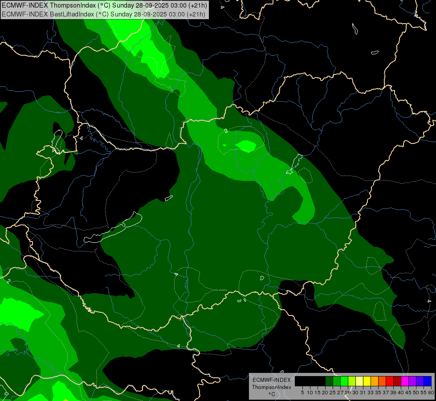436x401 pixels.
Task: Select the dark red 39-40 legend swatch
Action: [x=397, y=381]
